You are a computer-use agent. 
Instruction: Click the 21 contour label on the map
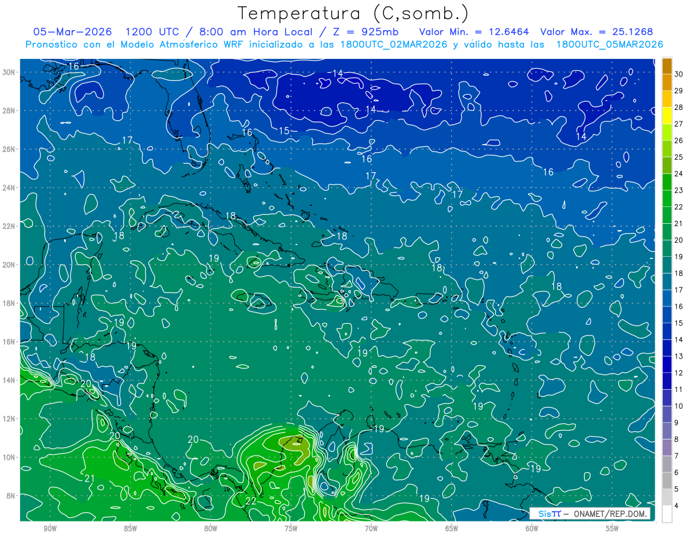(x=90, y=478)
